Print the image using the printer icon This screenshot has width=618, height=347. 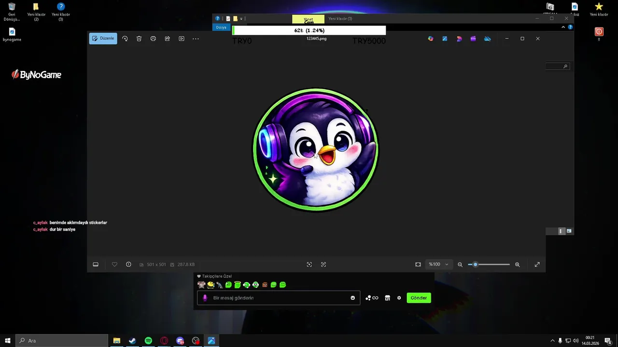click(153, 39)
